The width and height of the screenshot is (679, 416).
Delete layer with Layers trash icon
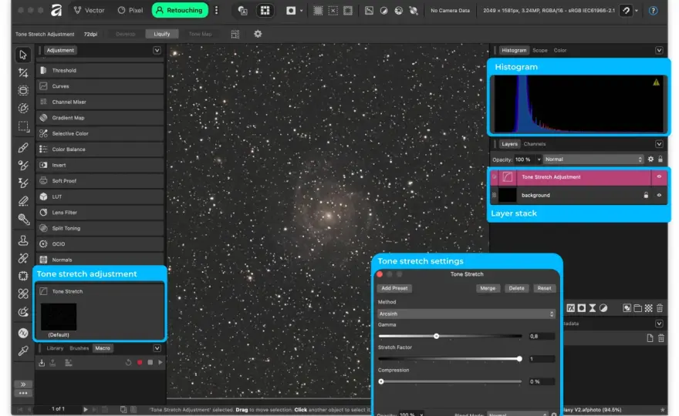pos(660,308)
